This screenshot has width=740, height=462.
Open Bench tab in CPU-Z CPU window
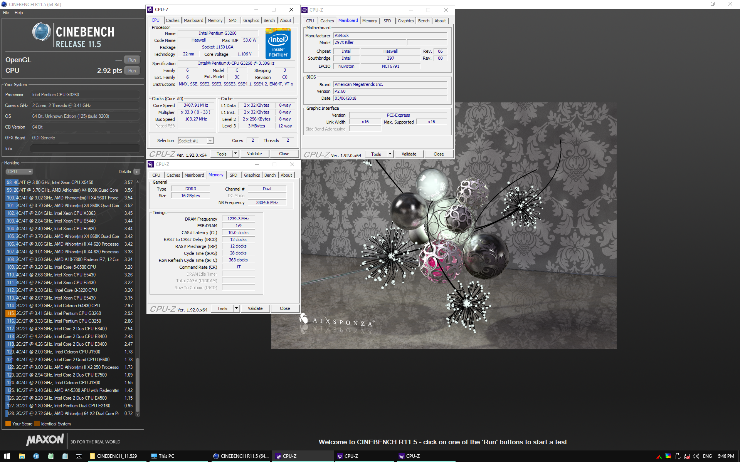click(x=269, y=20)
